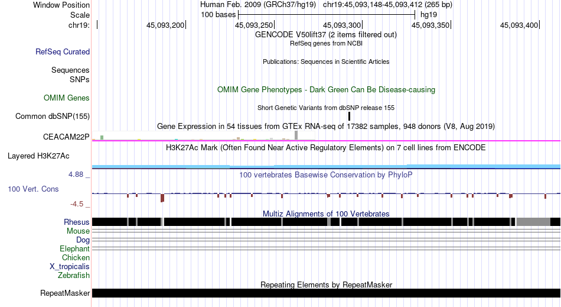Click 'Multiz Alignments of 100 Vertebrates' title
Screen dimensions: 561x307
pos(326,214)
